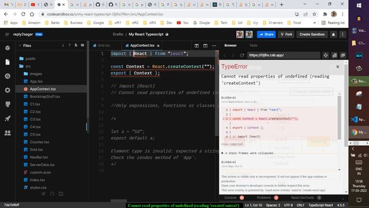Click the download arrow icon in Files header
Image resolution: width=369 pixels, height=208 pixels.
[x=63, y=45]
